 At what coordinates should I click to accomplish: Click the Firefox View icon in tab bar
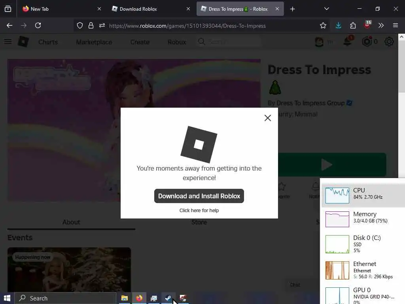(8, 9)
